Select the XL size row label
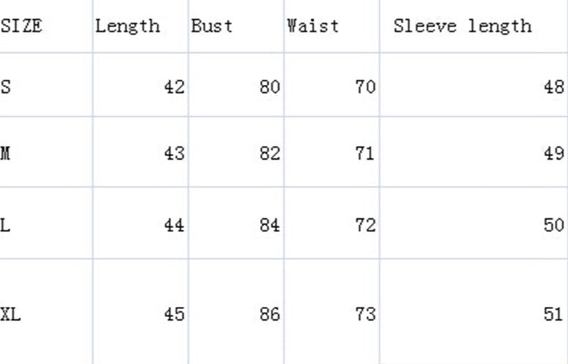568x364 pixels. pyautogui.click(x=11, y=315)
